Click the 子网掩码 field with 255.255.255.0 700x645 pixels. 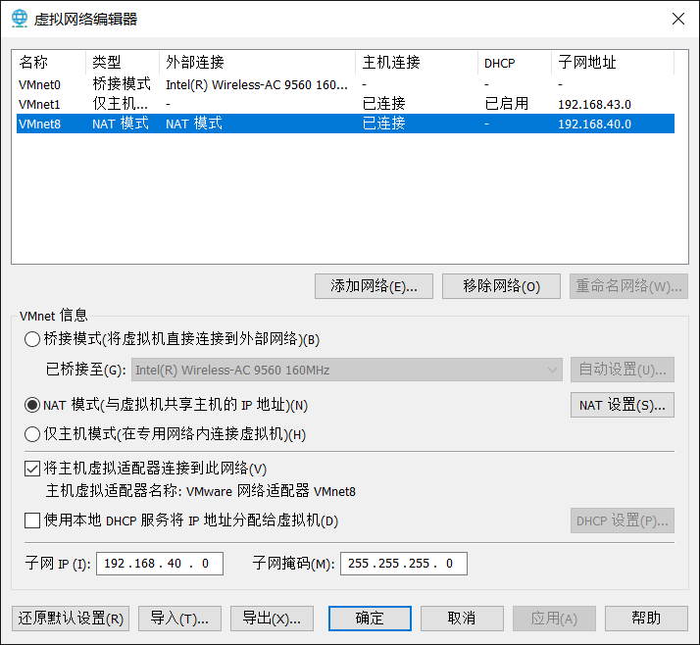click(x=404, y=564)
